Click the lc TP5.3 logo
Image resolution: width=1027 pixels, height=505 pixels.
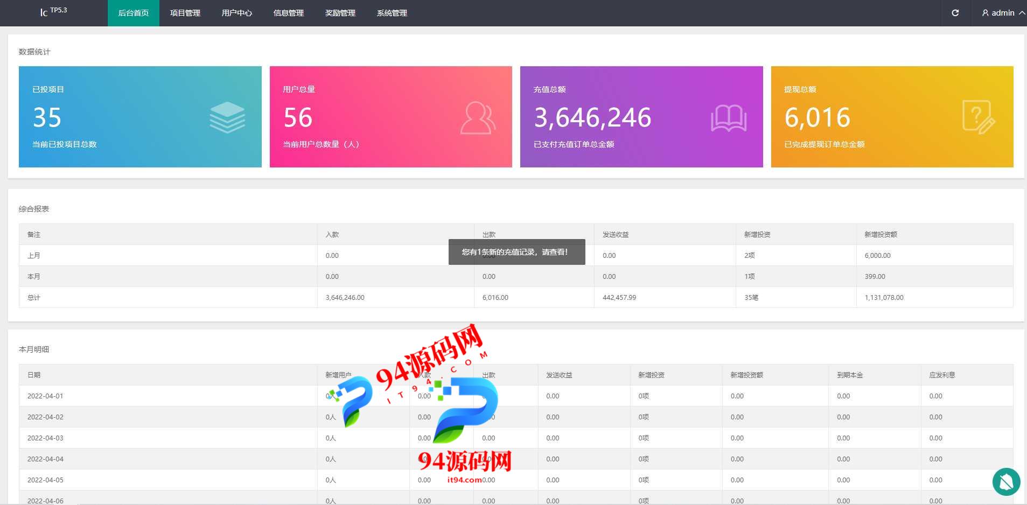(x=53, y=11)
